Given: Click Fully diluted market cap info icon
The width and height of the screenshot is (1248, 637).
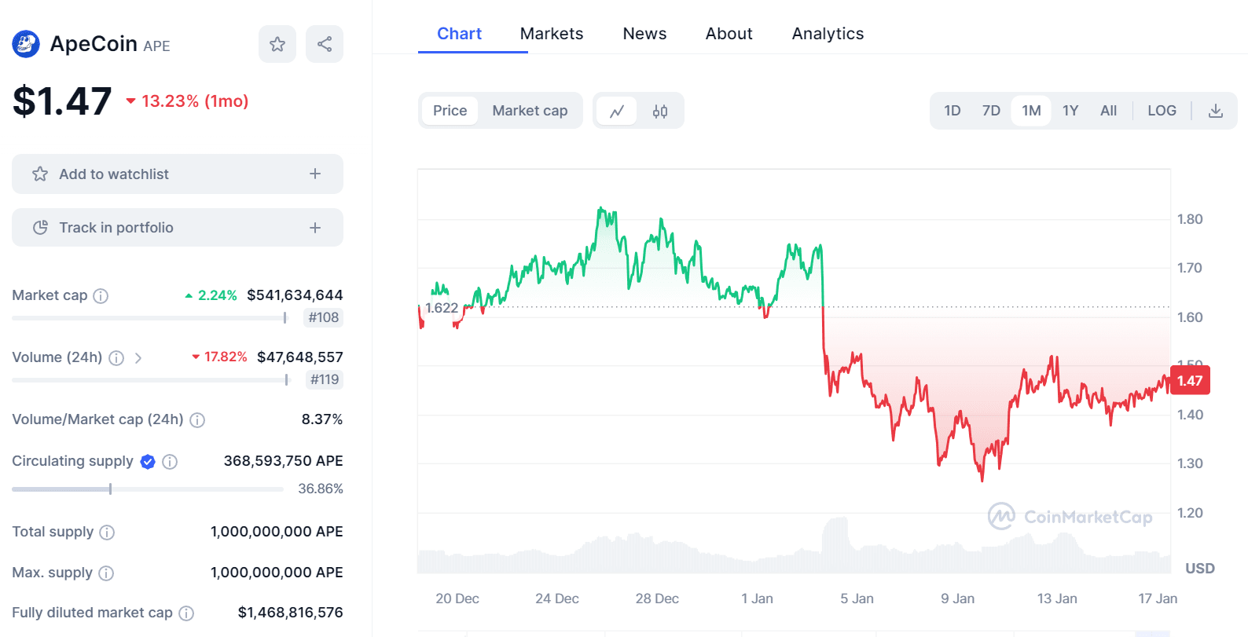Looking at the screenshot, I should [186, 613].
